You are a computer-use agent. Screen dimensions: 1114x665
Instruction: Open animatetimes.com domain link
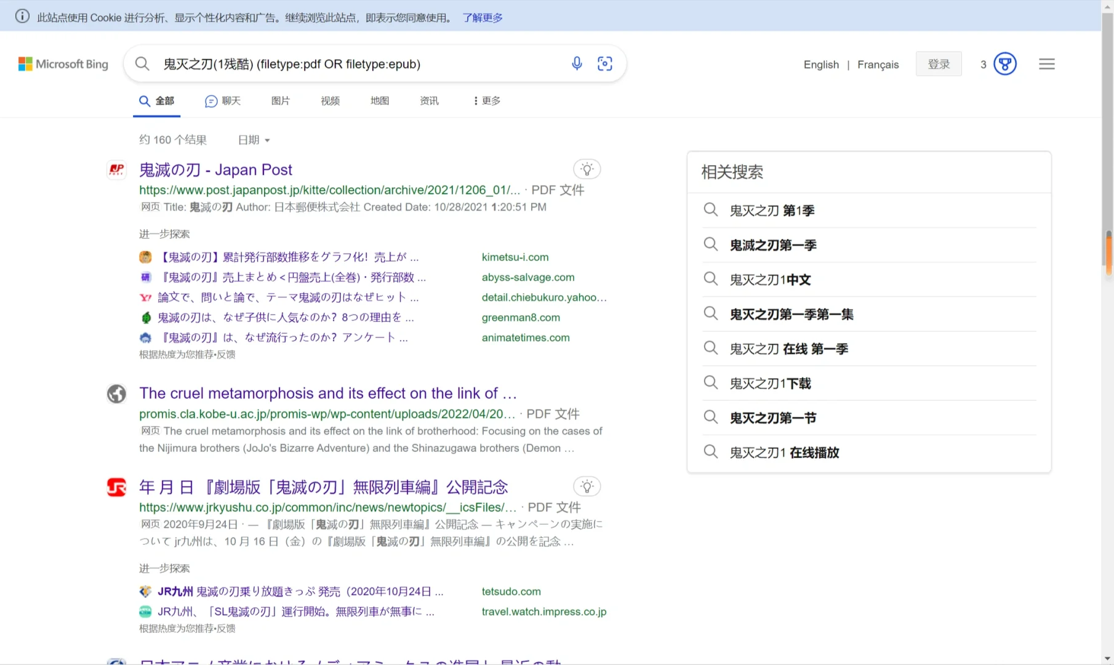coord(526,337)
